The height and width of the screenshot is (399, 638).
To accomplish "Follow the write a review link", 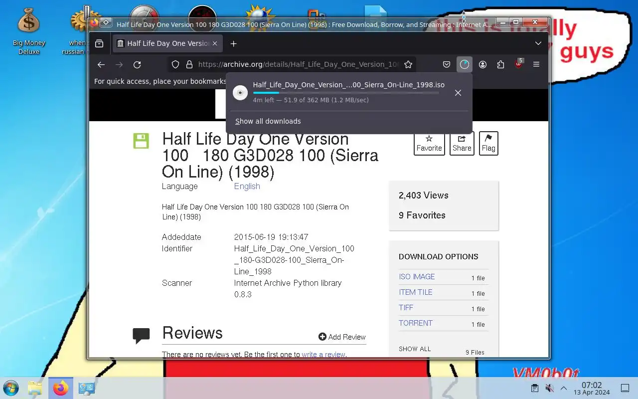I will coord(323,355).
